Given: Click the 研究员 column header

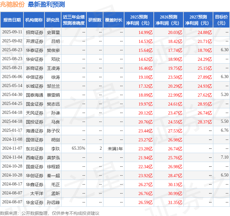Looking at the screenshot, I should tap(53, 20).
